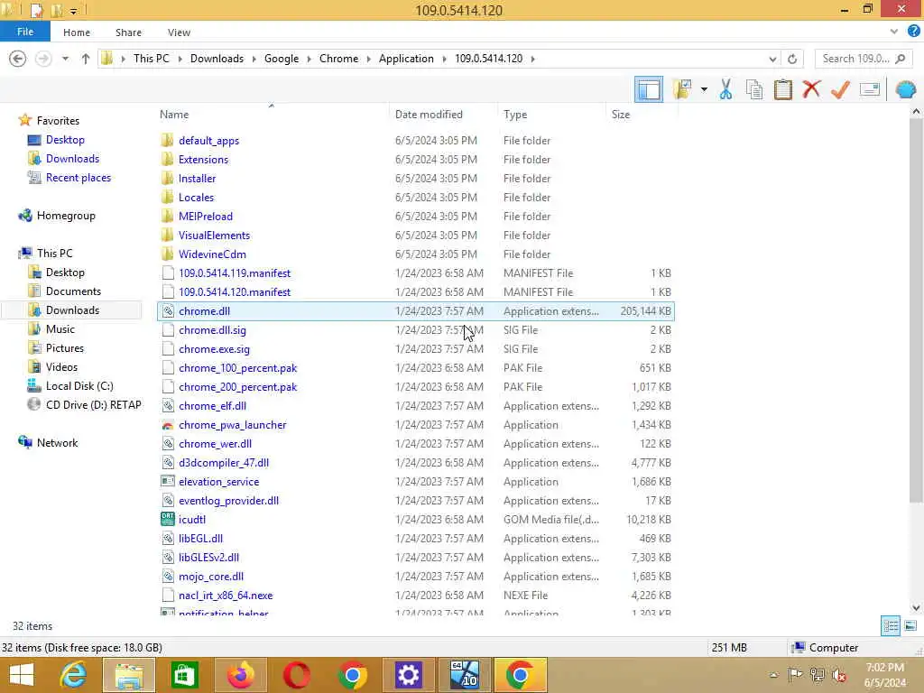The image size is (924, 693).
Task: Open the File tab
Action: (x=24, y=32)
